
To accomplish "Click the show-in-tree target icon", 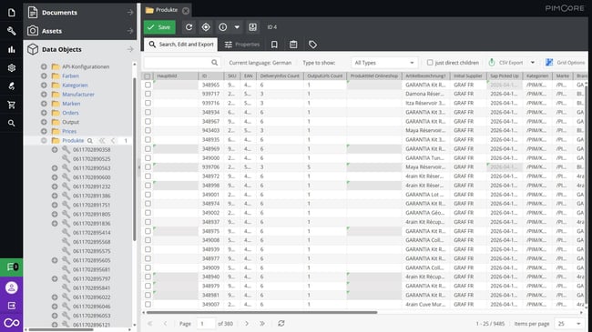I will click(x=206, y=27).
